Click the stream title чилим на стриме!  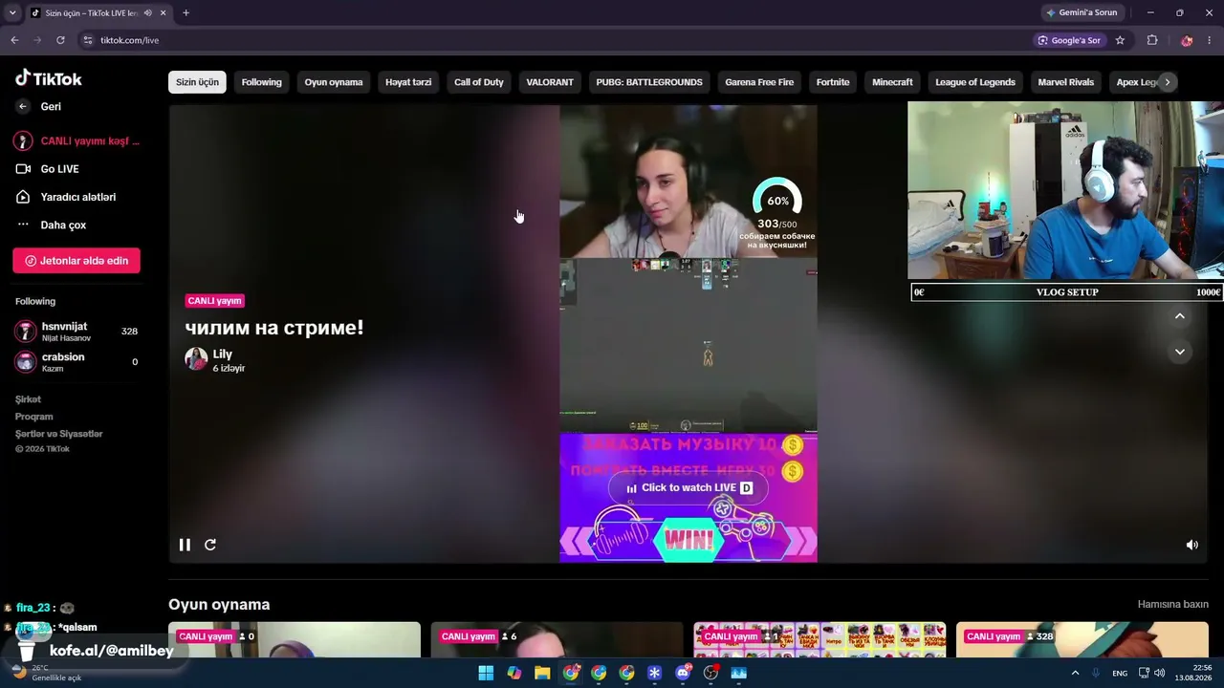274,328
